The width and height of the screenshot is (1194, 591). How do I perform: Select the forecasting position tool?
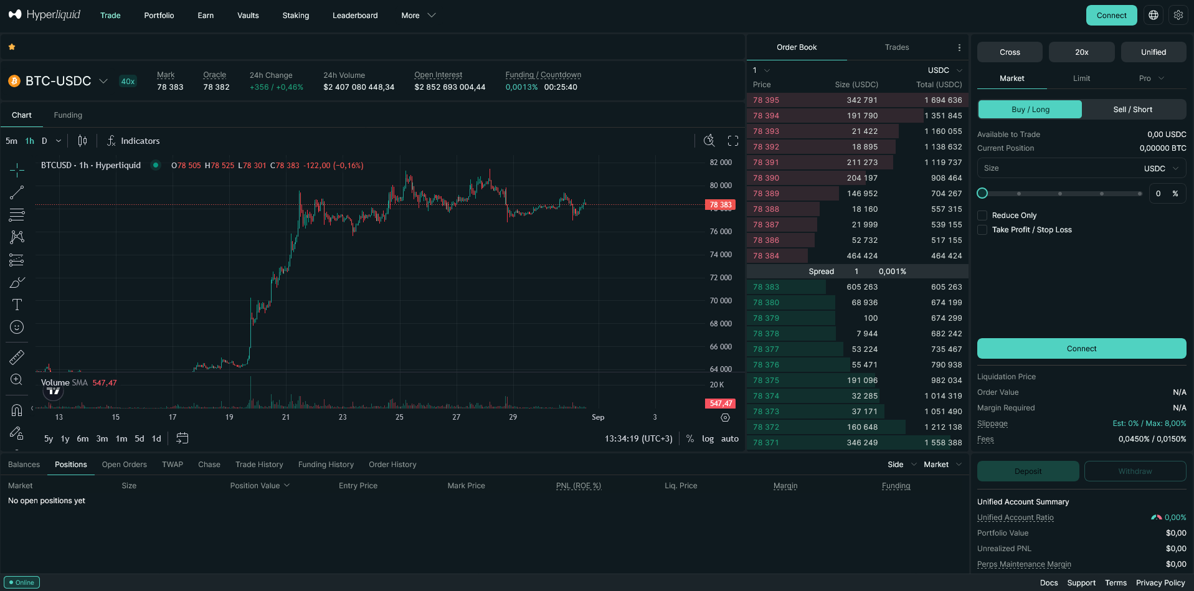[17, 260]
